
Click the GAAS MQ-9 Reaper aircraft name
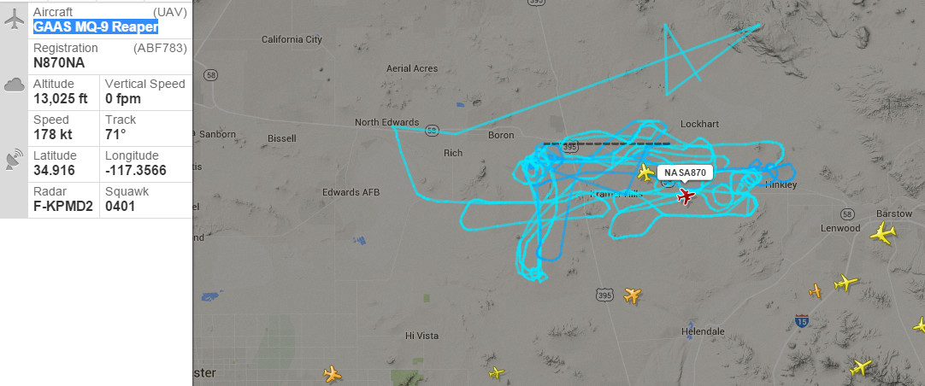[x=96, y=26]
